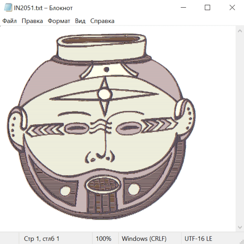Place cursor on the mask's forehead circle
Viewport: 244px width, 244px height.
pyautogui.click(x=104, y=94)
